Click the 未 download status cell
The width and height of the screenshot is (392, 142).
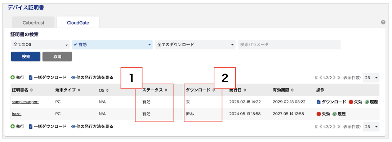point(188,102)
